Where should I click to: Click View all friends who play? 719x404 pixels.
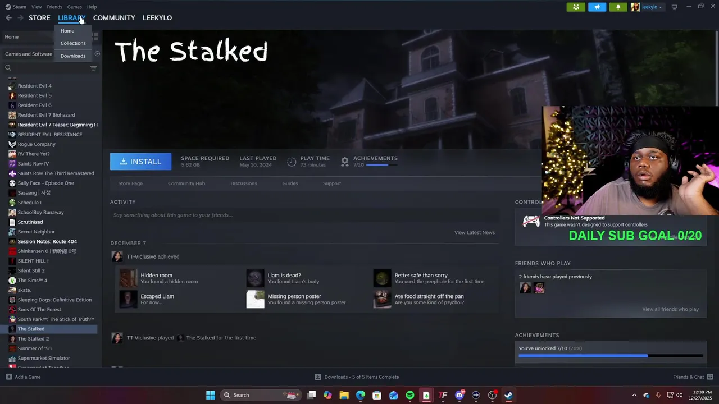(x=671, y=309)
